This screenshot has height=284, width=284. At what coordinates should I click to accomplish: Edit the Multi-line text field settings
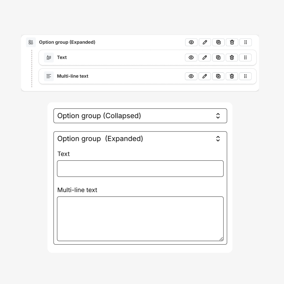[205, 76]
